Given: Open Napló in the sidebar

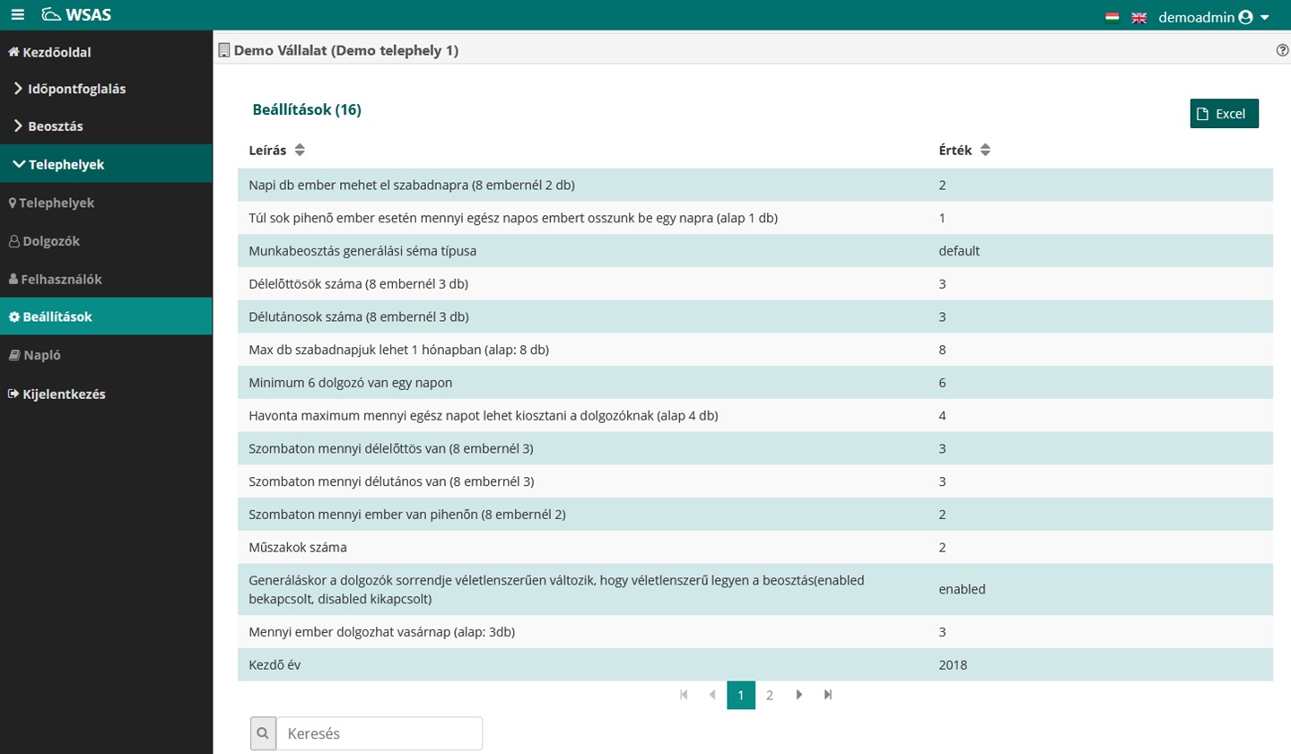Looking at the screenshot, I should pos(41,355).
